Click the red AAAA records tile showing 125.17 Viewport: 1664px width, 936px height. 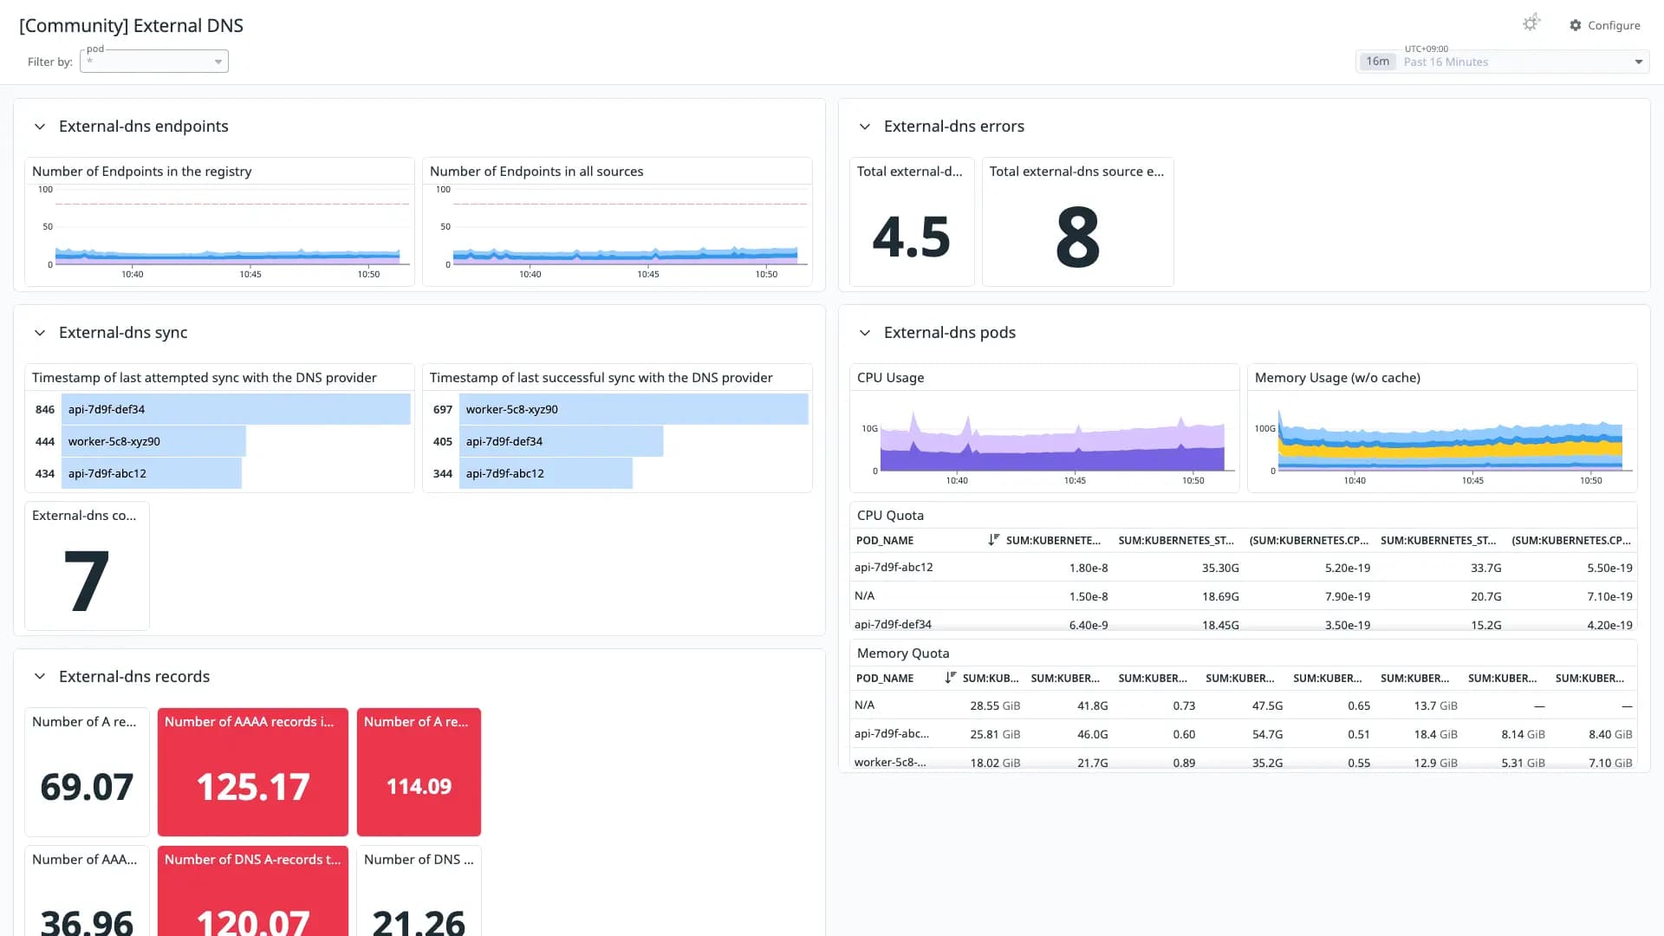[253, 772]
